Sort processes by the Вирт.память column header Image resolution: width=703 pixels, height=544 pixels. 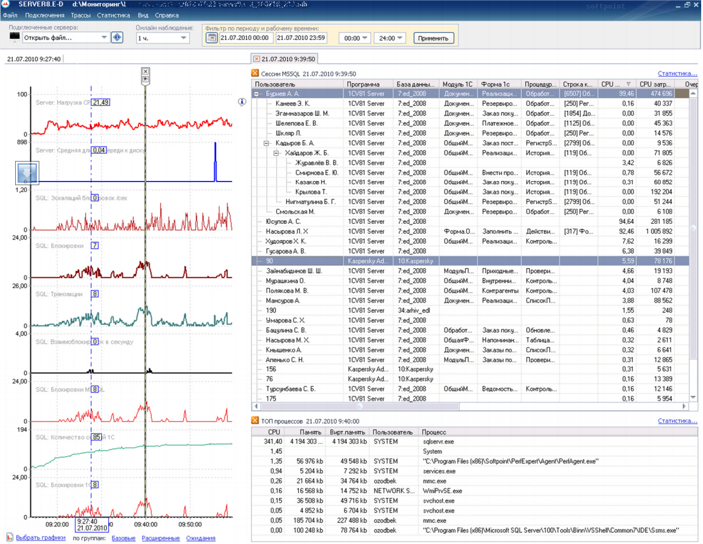click(347, 432)
